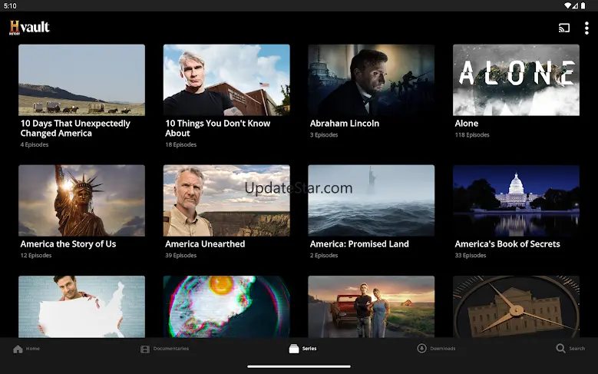
Task: Click 'America the Story of Us' title
Action: point(68,244)
